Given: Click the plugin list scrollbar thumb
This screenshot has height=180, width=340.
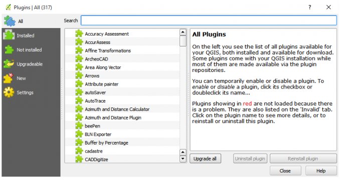Looking at the screenshot, I should click(x=183, y=41).
